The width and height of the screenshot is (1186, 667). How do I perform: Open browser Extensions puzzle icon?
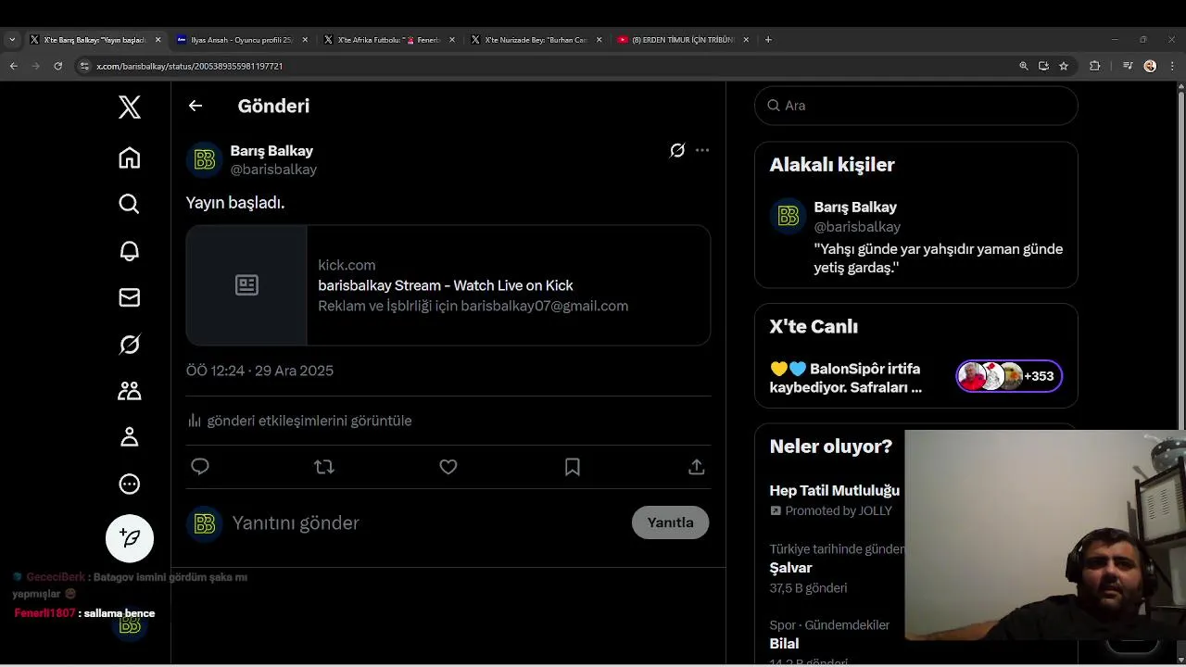click(x=1095, y=66)
